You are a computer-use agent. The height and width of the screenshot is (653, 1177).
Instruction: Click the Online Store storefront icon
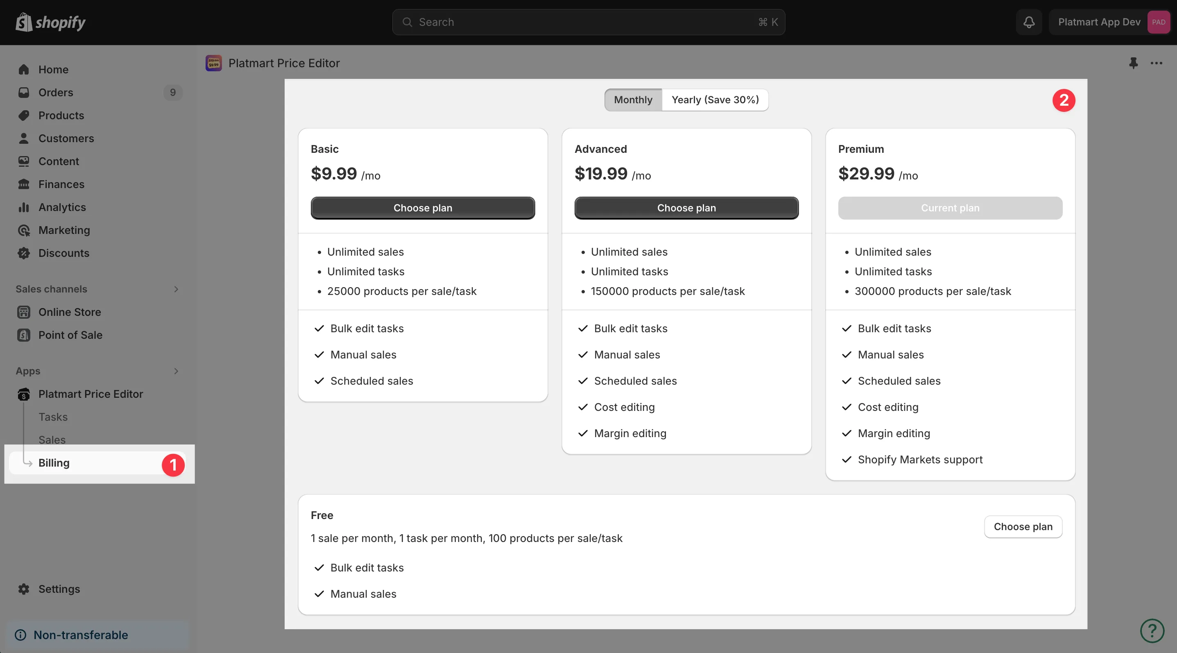pyautogui.click(x=24, y=312)
